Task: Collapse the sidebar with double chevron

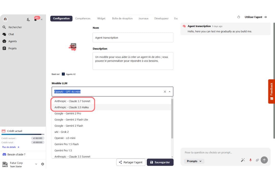Action: [42, 19]
